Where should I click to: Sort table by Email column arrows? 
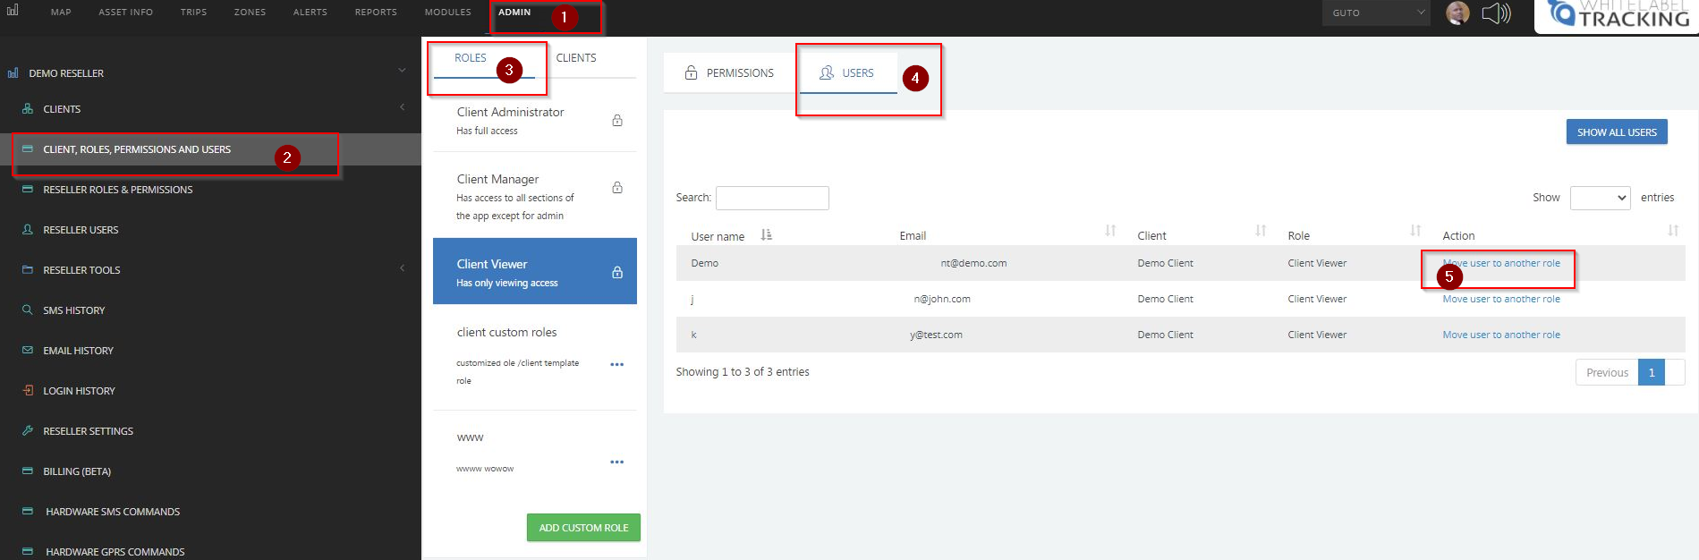pos(1110,231)
